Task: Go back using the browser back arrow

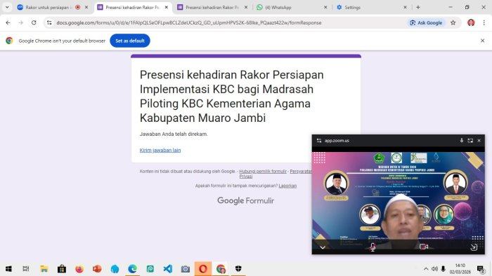Action: (8, 22)
